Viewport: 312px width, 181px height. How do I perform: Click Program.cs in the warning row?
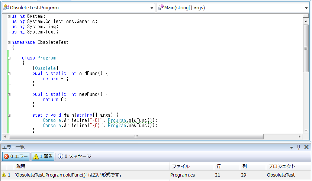[x=183, y=175]
